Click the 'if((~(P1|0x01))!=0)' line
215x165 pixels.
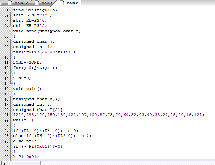tap(38, 147)
